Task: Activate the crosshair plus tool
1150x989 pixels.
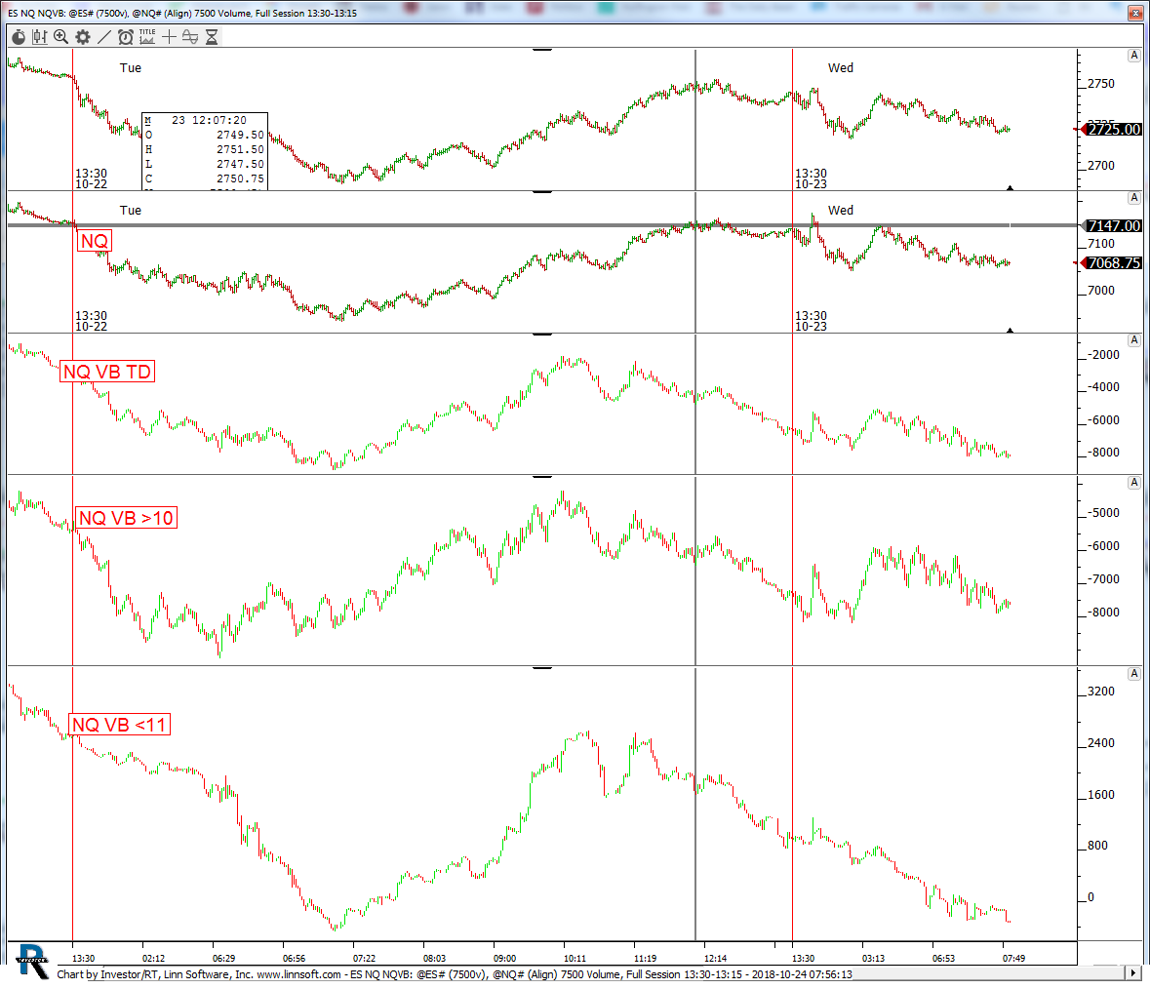Action: pyautogui.click(x=170, y=37)
